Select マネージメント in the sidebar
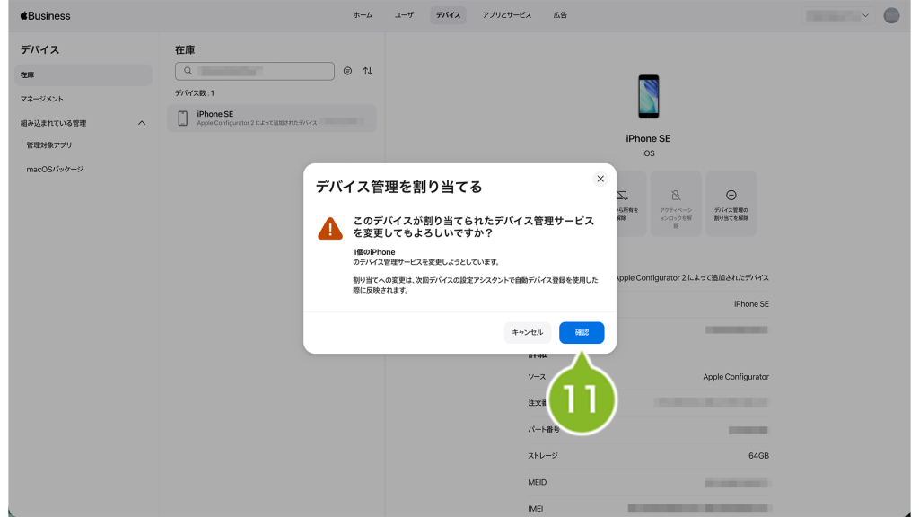This screenshot has height=517, width=919. coord(42,99)
